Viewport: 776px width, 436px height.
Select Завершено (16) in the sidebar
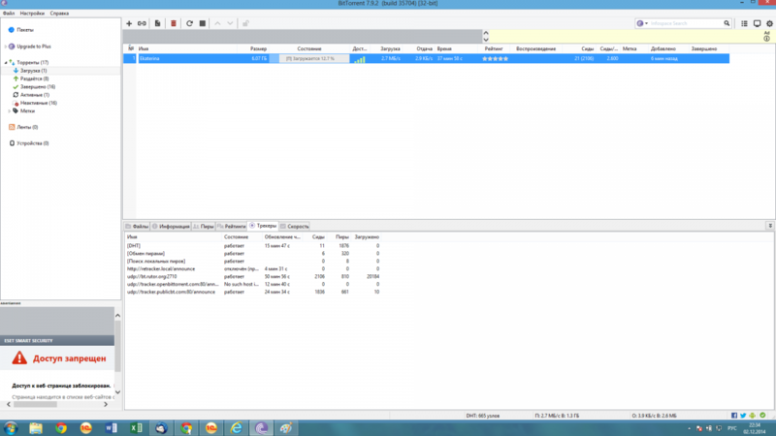pos(37,86)
